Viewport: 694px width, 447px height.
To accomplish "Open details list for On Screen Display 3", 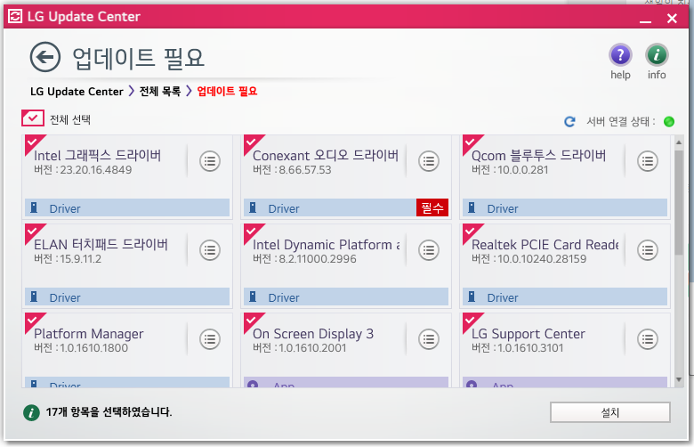I will pyautogui.click(x=429, y=339).
